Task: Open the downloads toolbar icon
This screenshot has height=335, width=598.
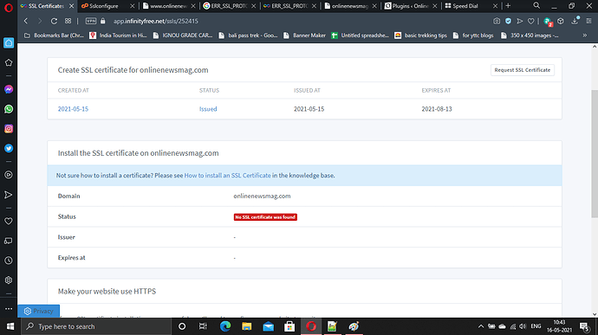Action: point(575,22)
